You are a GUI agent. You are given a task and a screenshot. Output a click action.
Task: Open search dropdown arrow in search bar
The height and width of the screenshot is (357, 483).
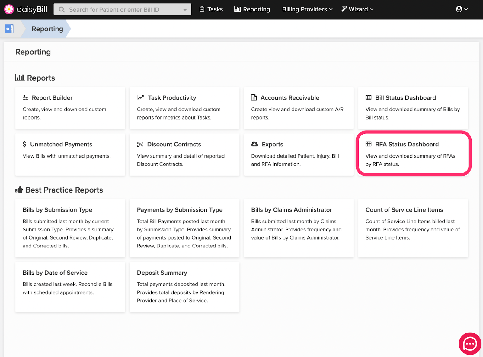(185, 10)
